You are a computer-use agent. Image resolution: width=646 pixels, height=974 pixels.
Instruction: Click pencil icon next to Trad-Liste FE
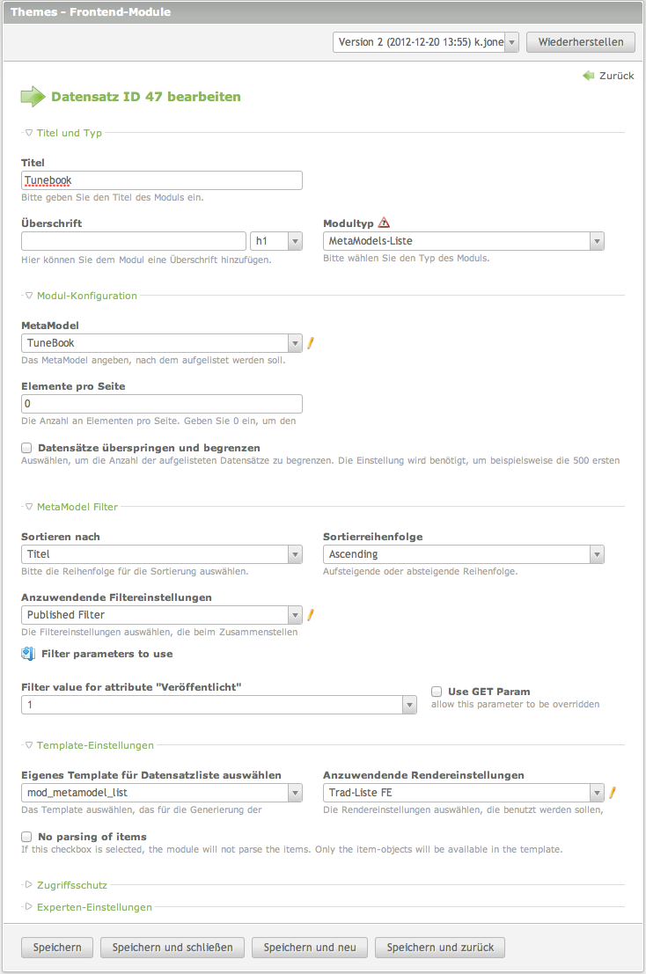[613, 792]
